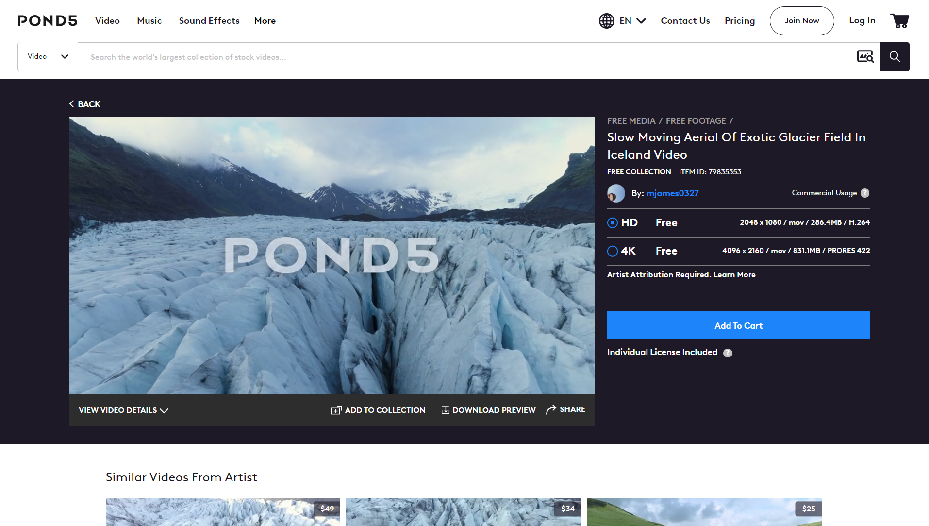Go to Pricing page
This screenshot has height=526, width=929.
tap(740, 21)
